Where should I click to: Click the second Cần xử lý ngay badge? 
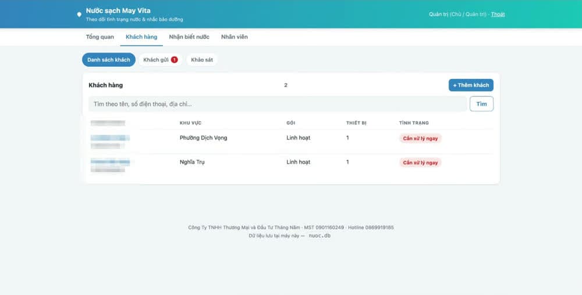[420, 163]
